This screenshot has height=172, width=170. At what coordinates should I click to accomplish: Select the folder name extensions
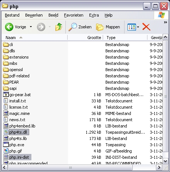point(19,57)
